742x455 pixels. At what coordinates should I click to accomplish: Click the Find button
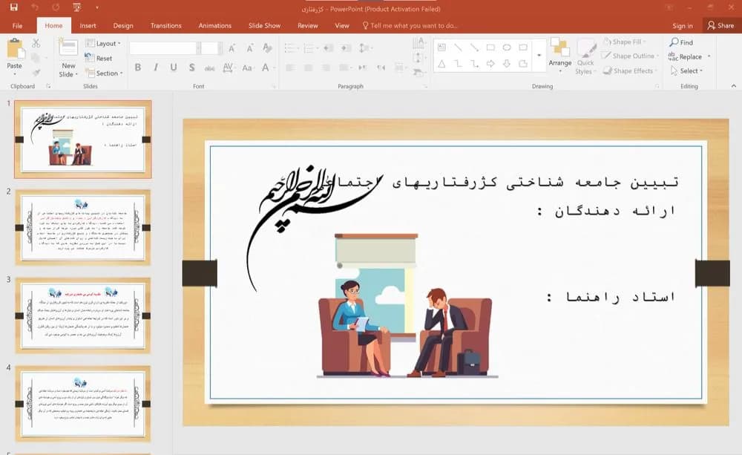coord(681,42)
